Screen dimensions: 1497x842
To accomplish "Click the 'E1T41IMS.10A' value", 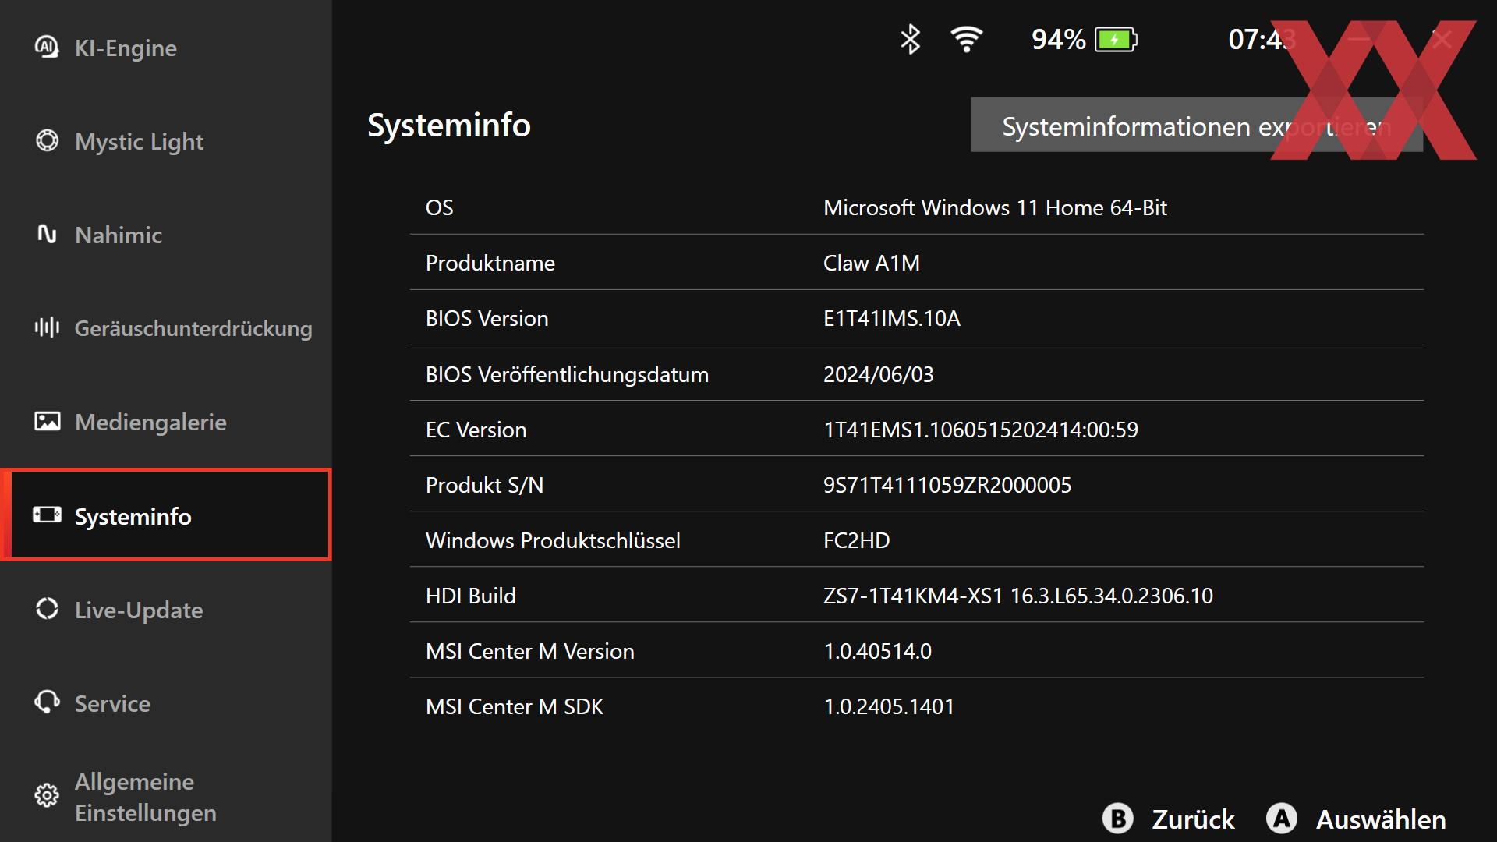I will [892, 318].
